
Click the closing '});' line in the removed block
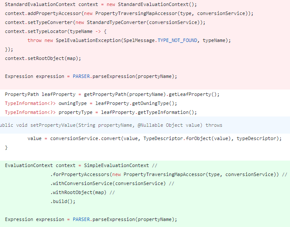coord(9,50)
